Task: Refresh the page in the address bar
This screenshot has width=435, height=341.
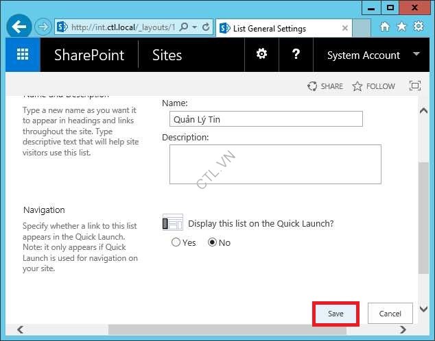Action: tap(207, 27)
